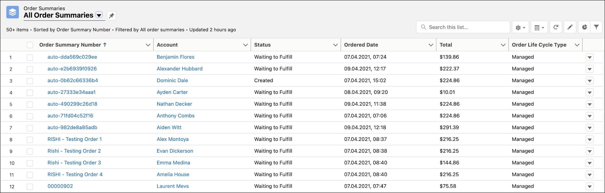605x193 pixels.
Task: Select the auto-71fd04c52f16 row checkbox
Action: (x=30, y=116)
